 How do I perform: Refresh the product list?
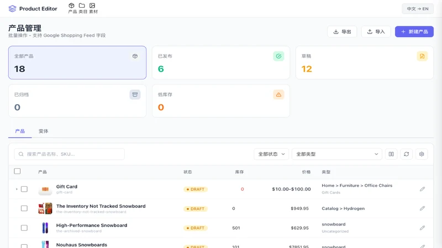tap(406, 154)
